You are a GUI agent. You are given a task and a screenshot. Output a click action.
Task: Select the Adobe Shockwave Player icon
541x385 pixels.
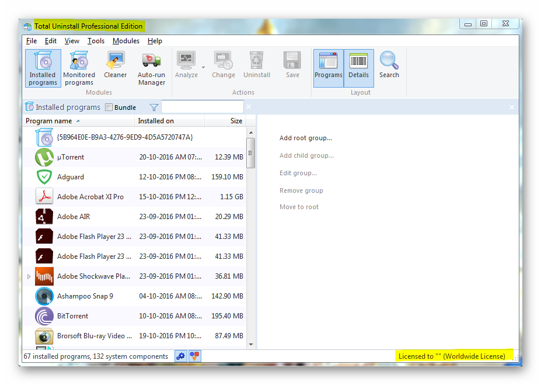[x=44, y=276]
